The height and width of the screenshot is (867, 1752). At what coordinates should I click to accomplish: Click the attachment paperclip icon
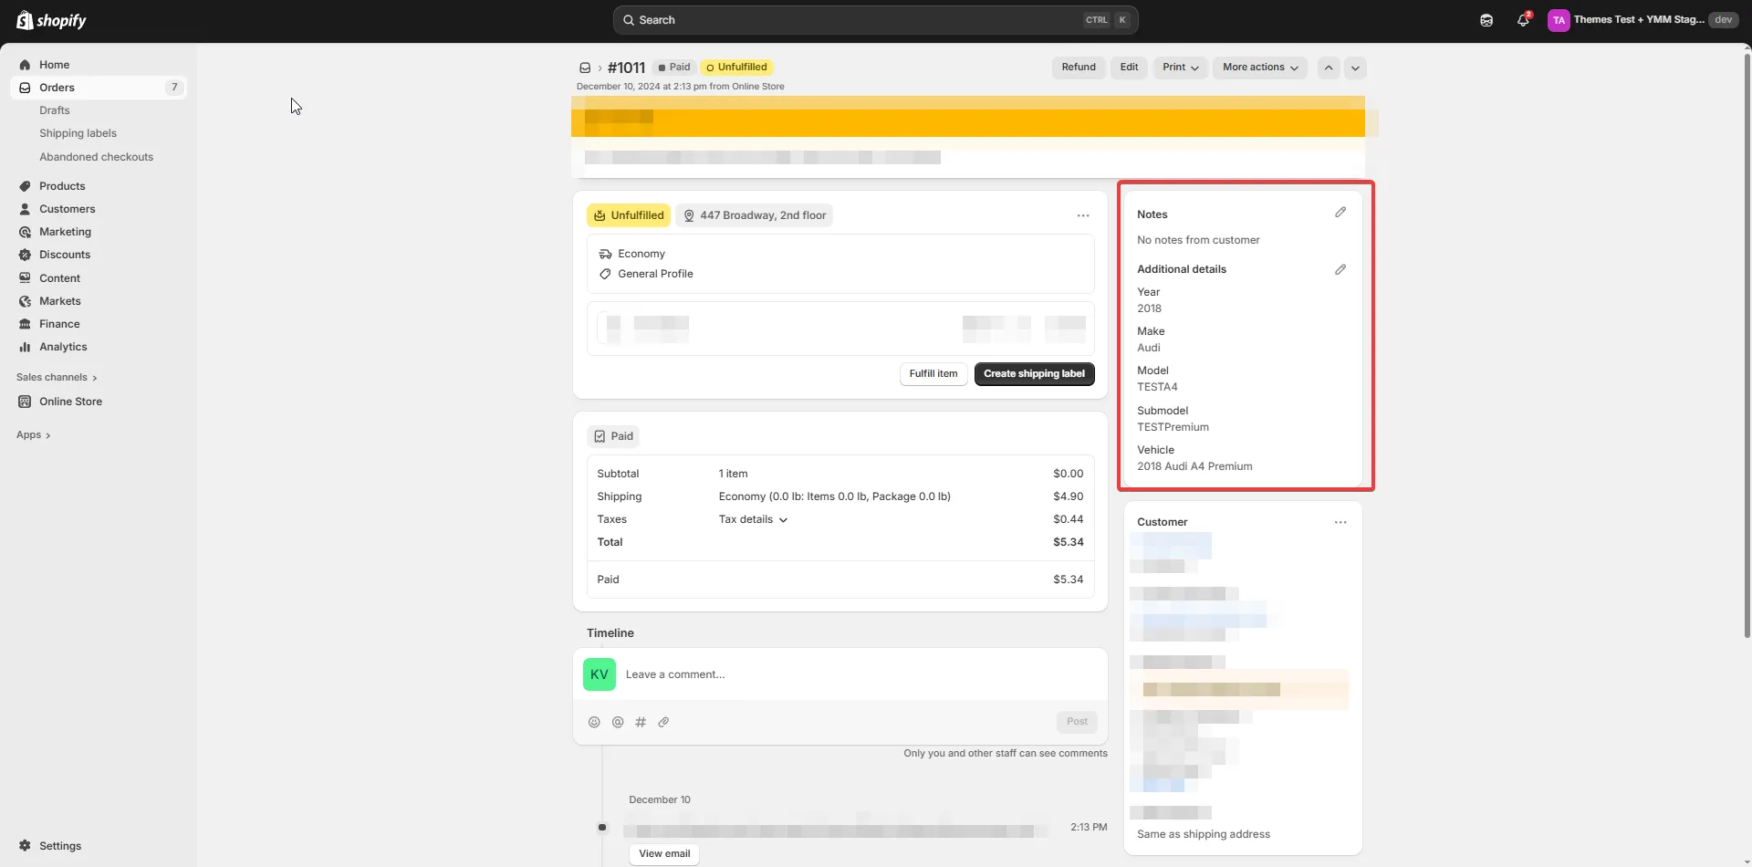click(x=663, y=722)
